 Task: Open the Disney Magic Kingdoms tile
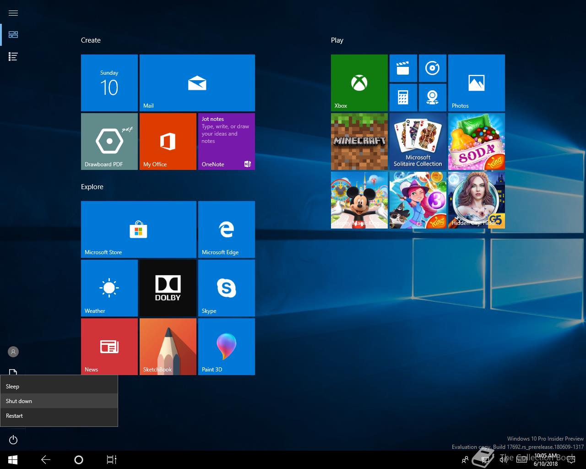pos(359,200)
